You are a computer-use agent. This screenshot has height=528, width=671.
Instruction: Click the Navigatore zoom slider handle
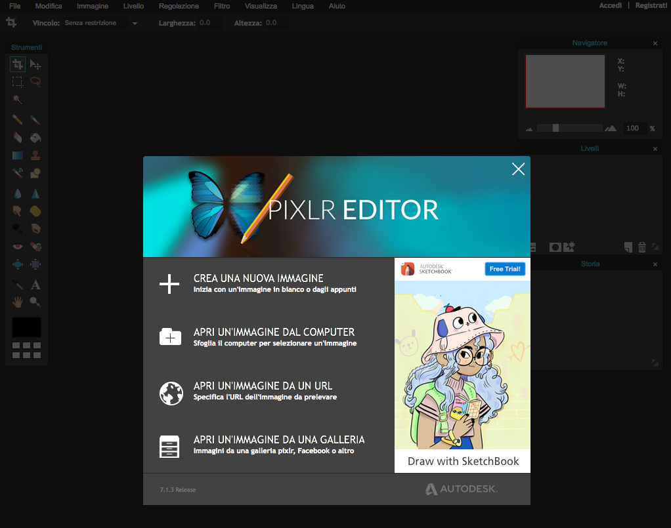click(x=555, y=128)
